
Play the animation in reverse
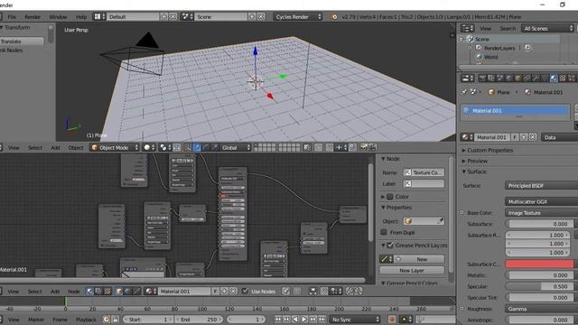(295, 320)
